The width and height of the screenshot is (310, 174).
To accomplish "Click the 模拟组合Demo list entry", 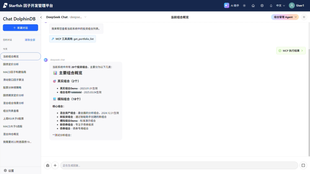I will click(78, 121).
